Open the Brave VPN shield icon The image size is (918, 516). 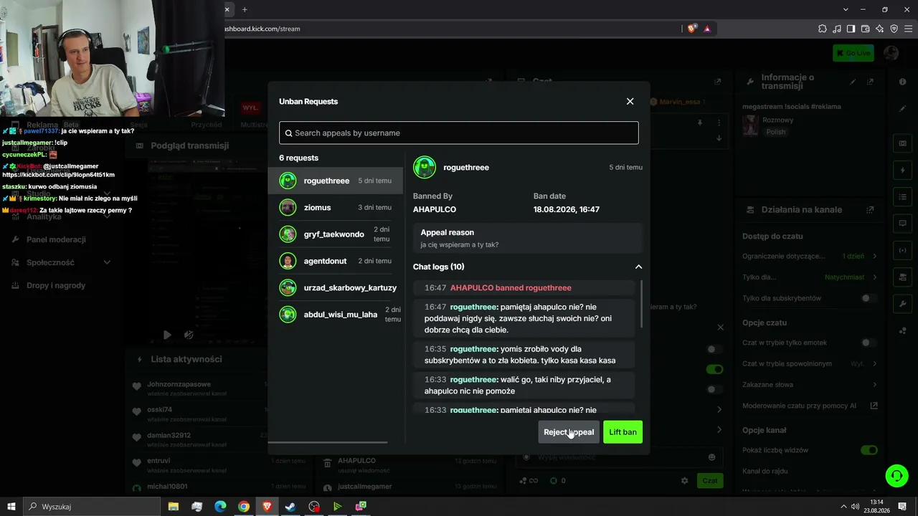click(x=894, y=29)
